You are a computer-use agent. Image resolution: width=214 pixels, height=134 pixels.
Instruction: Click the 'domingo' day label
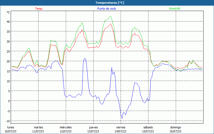(x=175, y=128)
